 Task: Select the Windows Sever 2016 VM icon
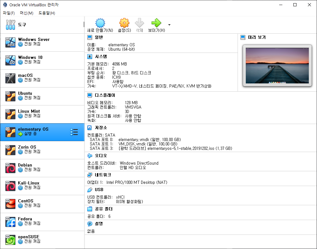click(x=10, y=42)
